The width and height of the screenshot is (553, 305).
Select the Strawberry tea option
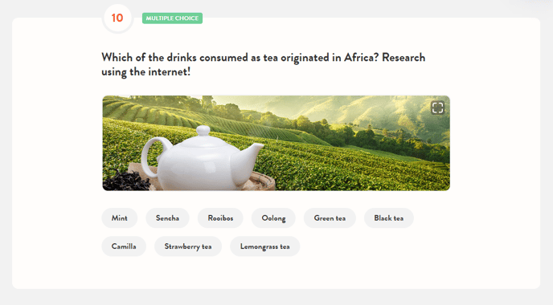[x=188, y=246]
